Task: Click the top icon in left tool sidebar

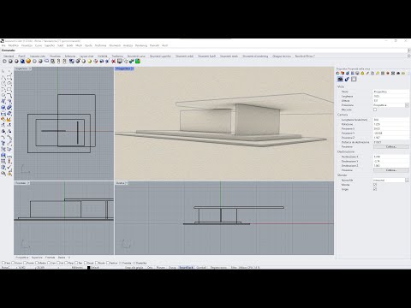Action: (x=3, y=71)
